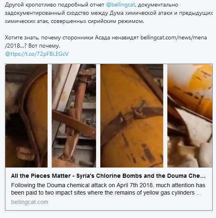Open the fourth blurred yellow cylinder image
The width and height of the screenshot is (216, 218).
tap(190, 115)
